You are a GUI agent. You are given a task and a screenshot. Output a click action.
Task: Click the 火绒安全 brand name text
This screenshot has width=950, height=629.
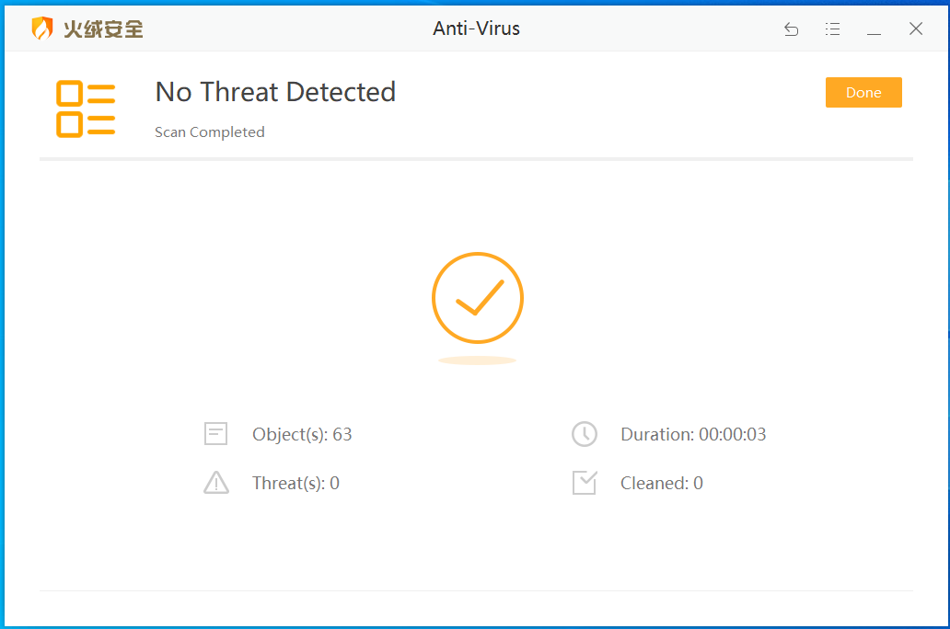pyautogui.click(x=103, y=29)
